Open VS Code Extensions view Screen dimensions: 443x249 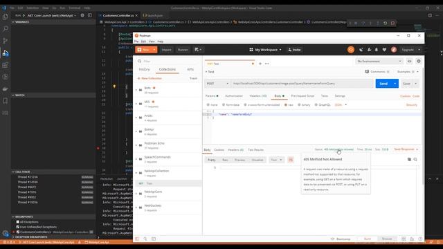5,65
